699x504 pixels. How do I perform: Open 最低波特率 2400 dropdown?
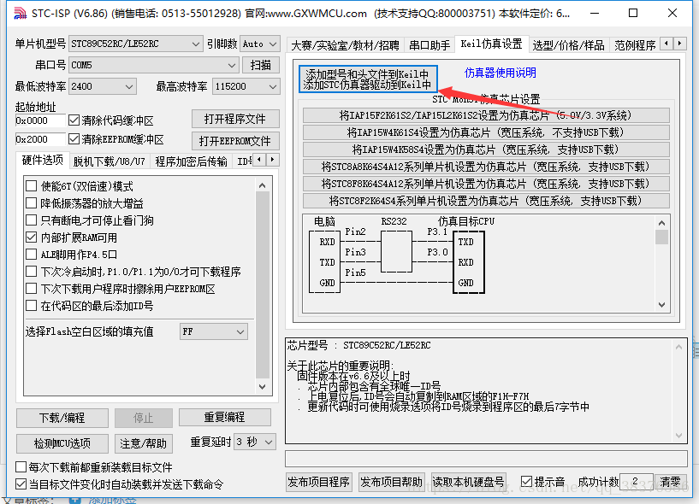pos(103,86)
